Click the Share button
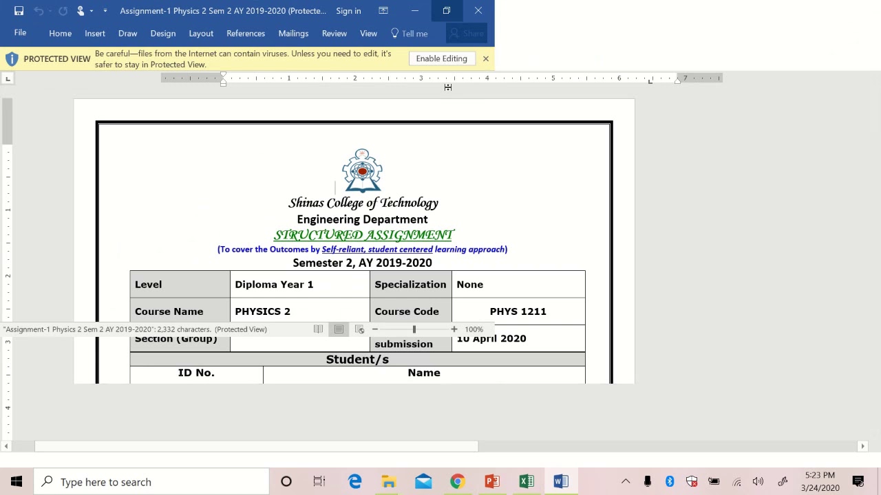881x495 pixels. [x=467, y=34]
